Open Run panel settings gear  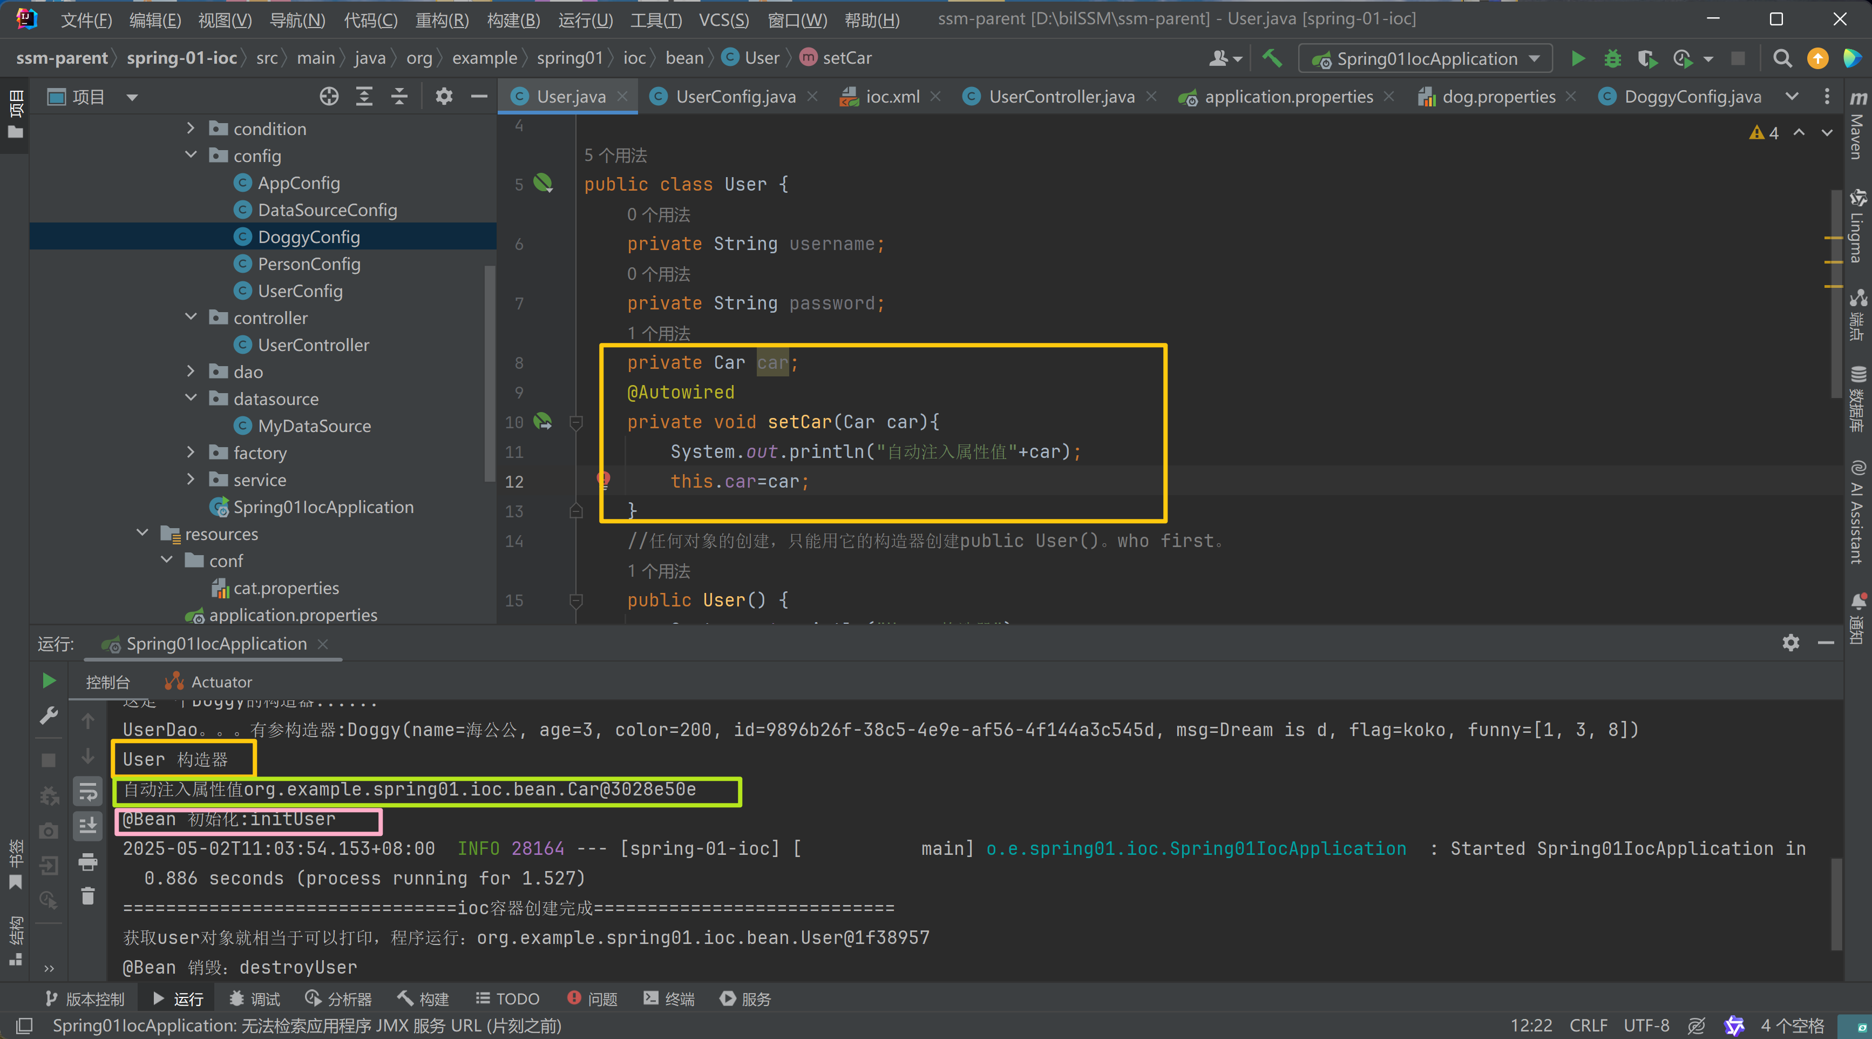pyautogui.click(x=1790, y=642)
